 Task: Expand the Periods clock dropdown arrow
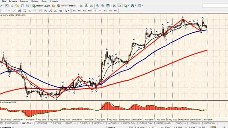pyautogui.click(x=135, y=6)
